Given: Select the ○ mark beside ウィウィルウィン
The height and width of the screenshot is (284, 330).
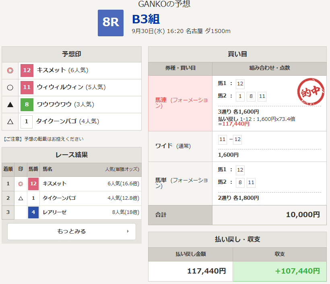Looking at the screenshot, I should pyautogui.click(x=10, y=87).
